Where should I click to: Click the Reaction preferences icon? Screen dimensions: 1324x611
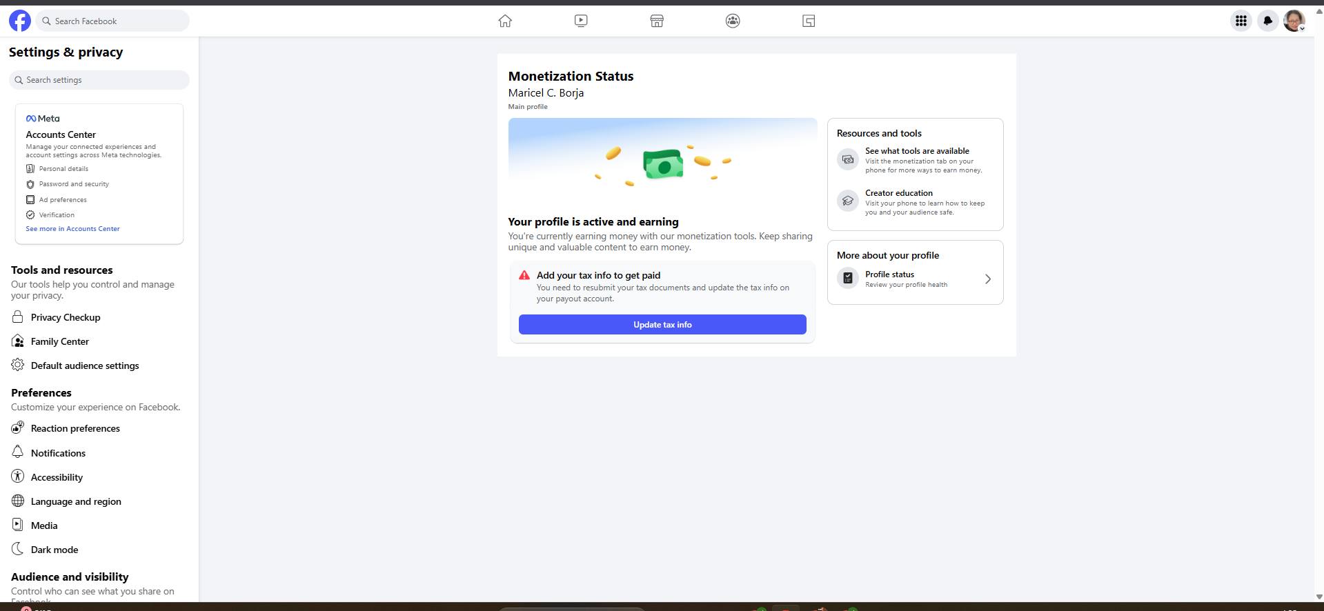click(18, 428)
